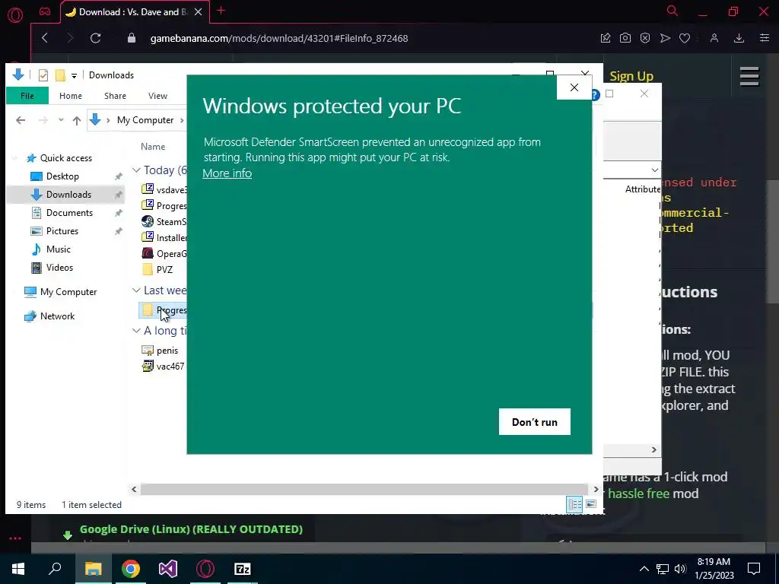Viewport: 779px width, 584px height.
Task: Open the Opera snapshot camera icon
Action: [x=625, y=38]
